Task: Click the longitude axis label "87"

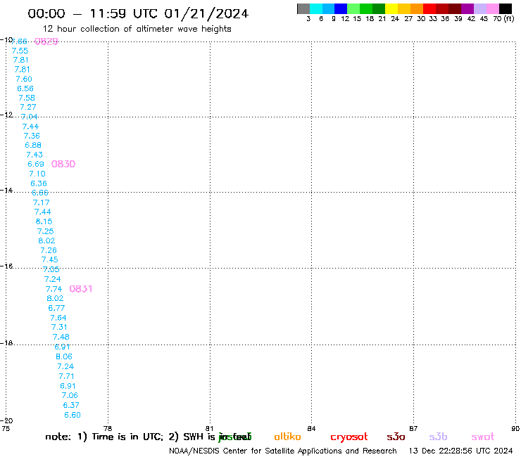Action: 413,428
